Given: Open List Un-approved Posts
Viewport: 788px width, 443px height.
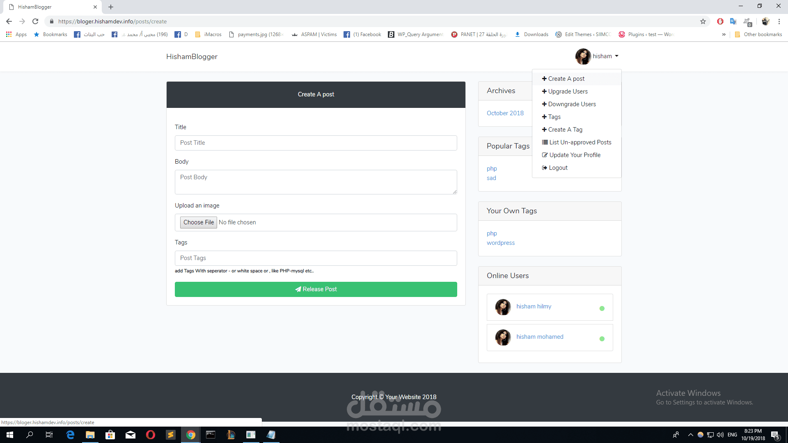Looking at the screenshot, I should point(576,142).
